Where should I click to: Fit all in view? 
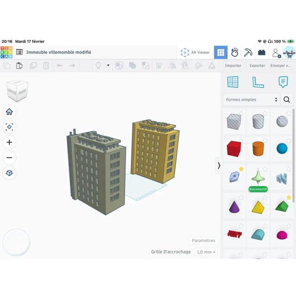(9, 127)
